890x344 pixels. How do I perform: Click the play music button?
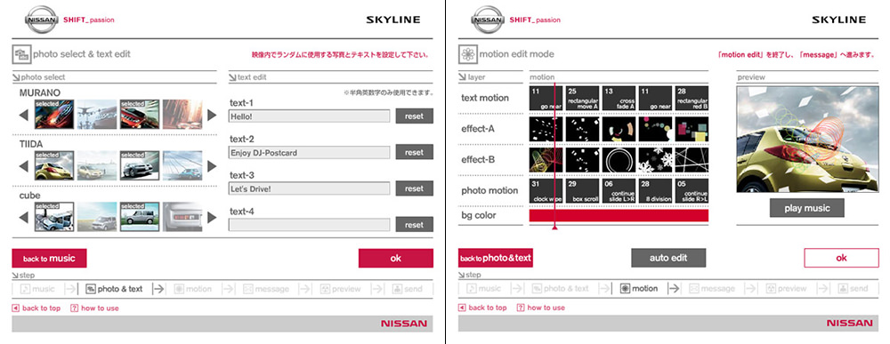tap(807, 208)
